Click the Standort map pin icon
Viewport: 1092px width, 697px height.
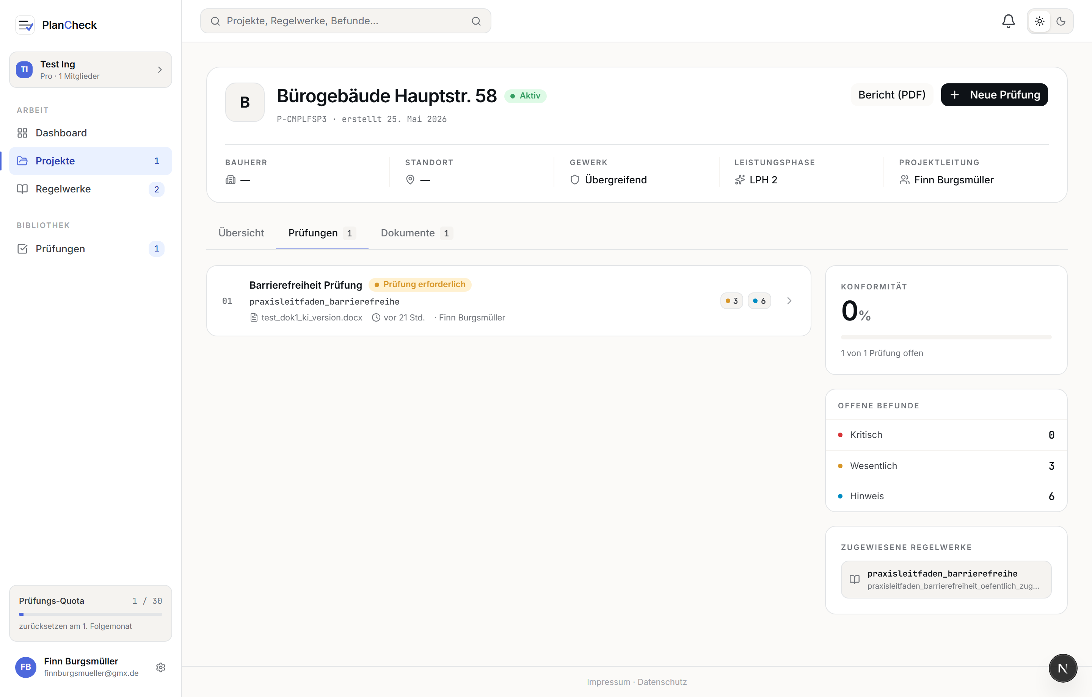410,180
